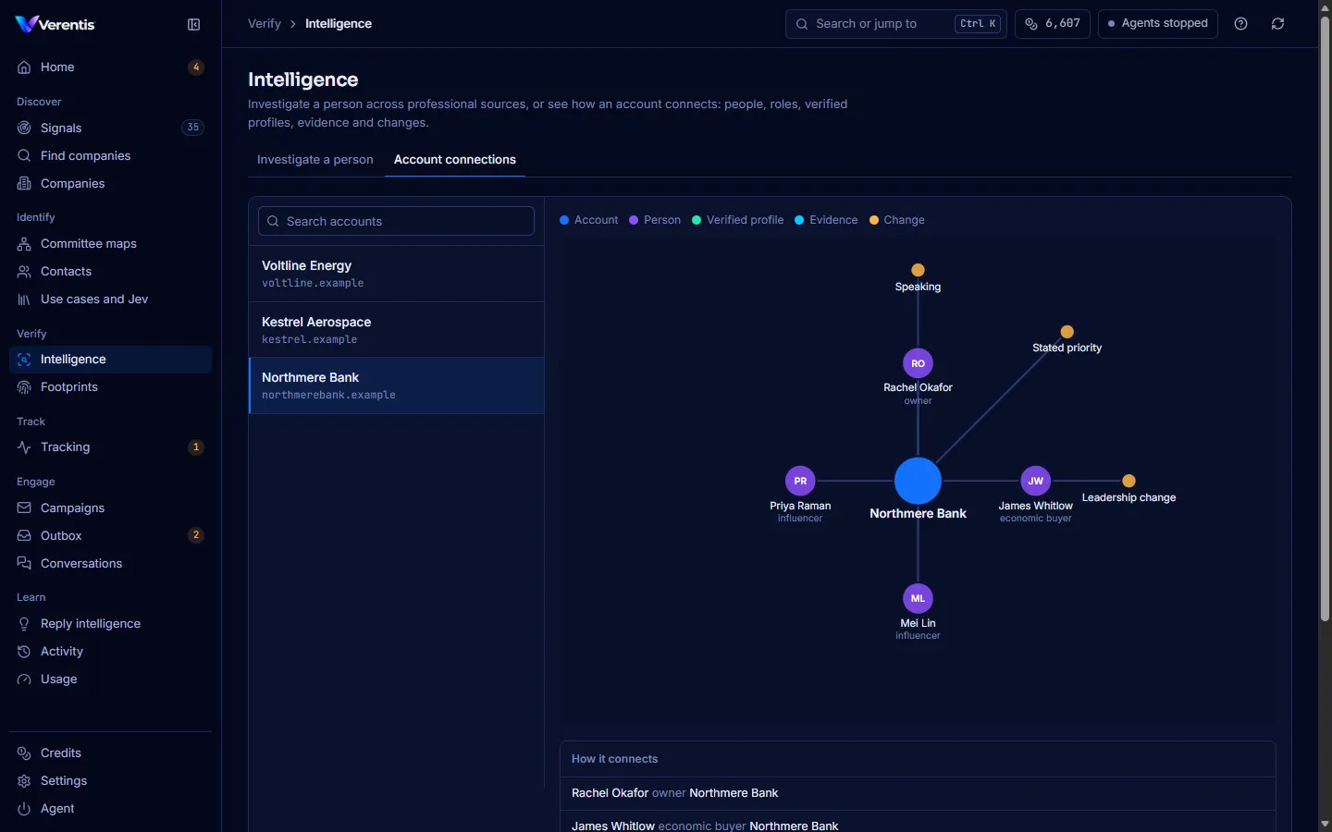Click Mei Lin ML node

click(918, 598)
